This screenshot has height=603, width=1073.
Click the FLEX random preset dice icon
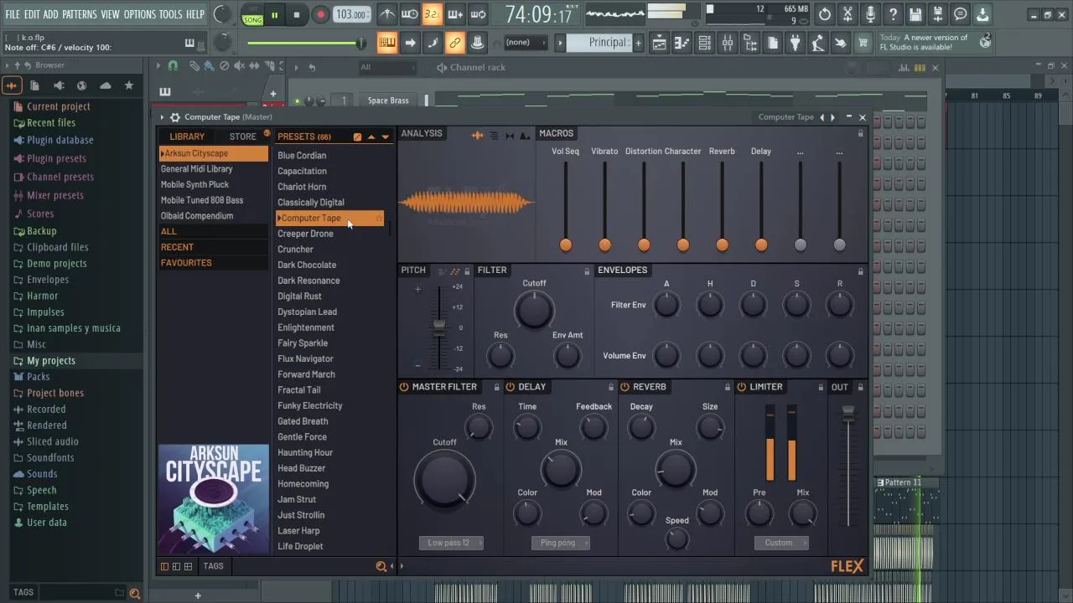357,137
